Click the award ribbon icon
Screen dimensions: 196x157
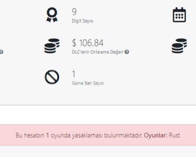(x=52, y=15)
